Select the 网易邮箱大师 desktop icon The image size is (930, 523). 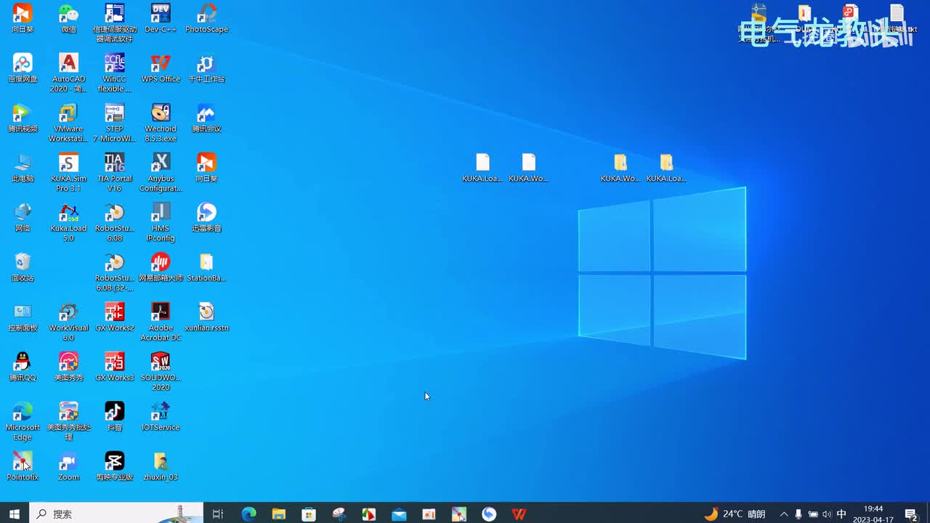tap(161, 267)
